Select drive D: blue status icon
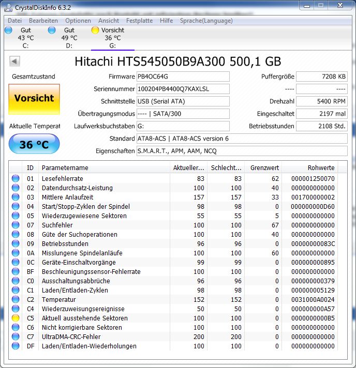Viewport: 356px width, 368px height. [x=52, y=30]
